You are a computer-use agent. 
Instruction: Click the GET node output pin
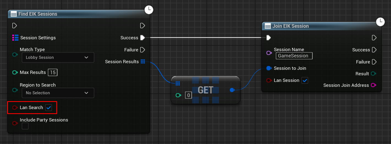pyautogui.click(x=232, y=90)
